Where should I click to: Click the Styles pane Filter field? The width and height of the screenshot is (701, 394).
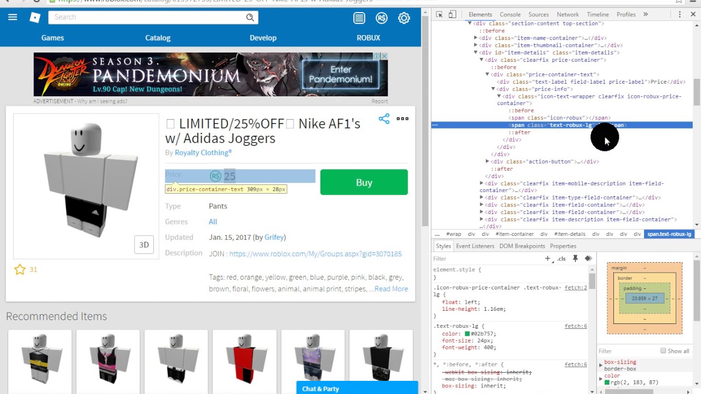(487, 258)
